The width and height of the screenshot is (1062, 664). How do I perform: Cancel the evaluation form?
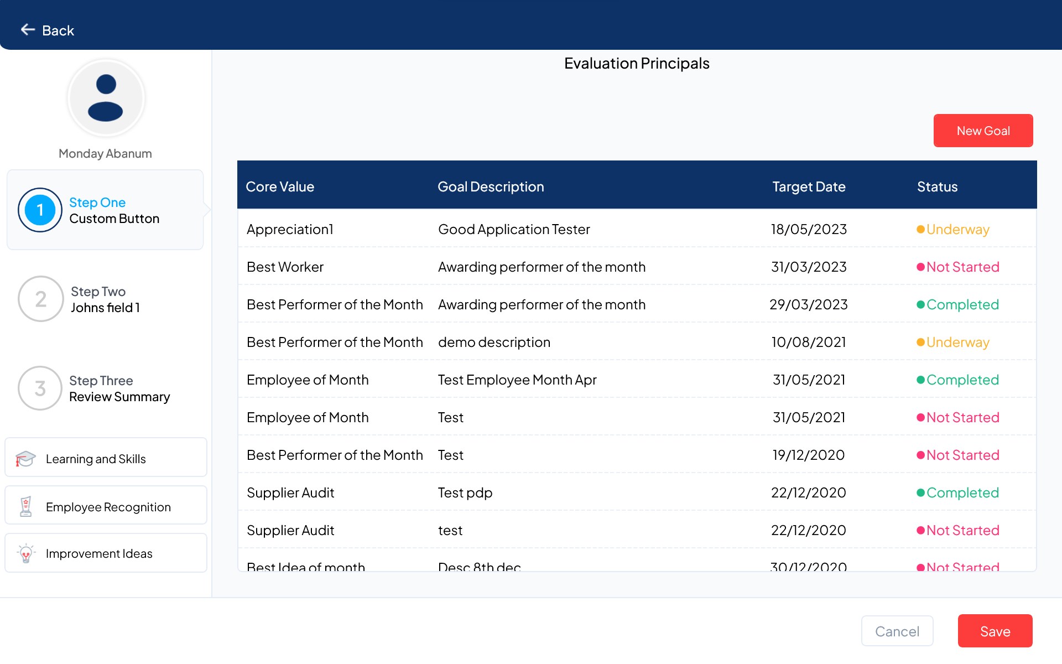(897, 631)
